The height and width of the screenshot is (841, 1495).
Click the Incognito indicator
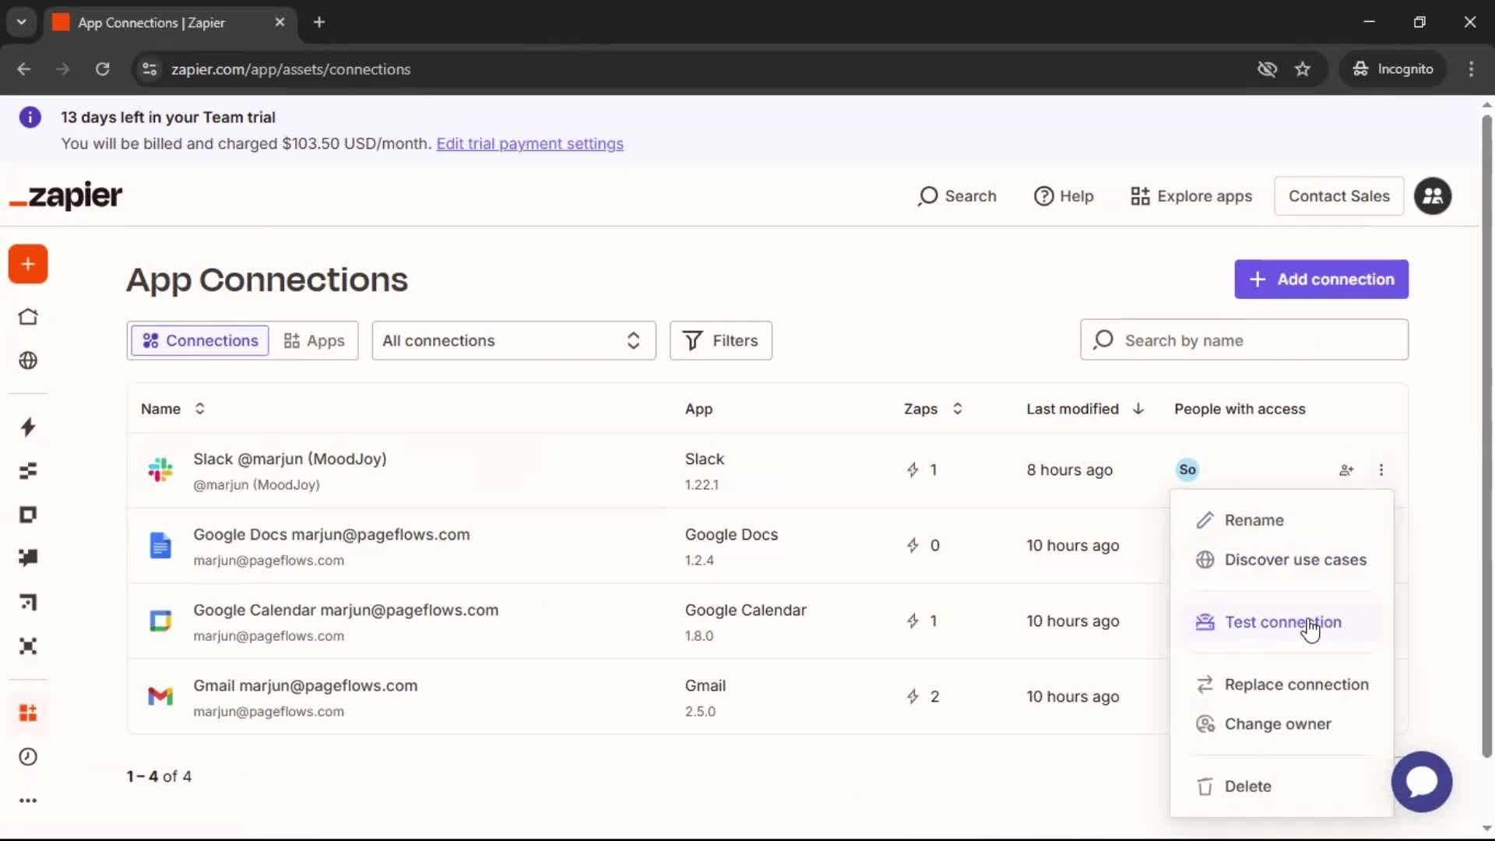pyautogui.click(x=1393, y=69)
